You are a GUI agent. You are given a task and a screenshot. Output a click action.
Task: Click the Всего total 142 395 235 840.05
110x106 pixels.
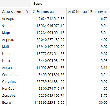click(49, 103)
